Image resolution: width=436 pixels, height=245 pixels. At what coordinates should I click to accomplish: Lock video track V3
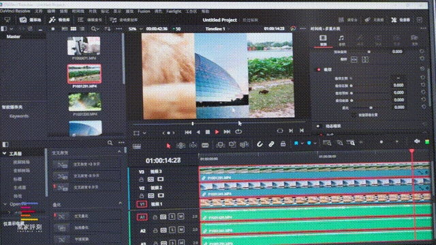141,180
